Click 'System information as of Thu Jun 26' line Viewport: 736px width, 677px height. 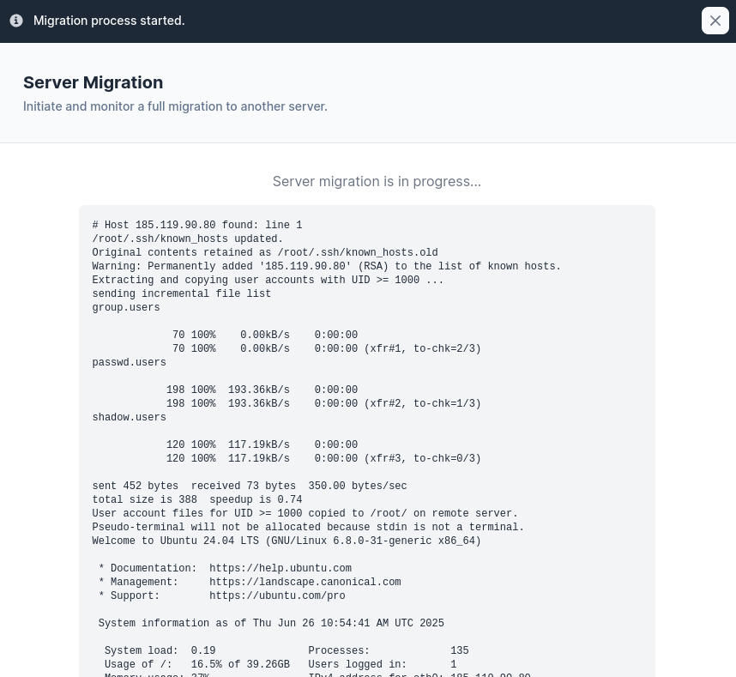(271, 623)
